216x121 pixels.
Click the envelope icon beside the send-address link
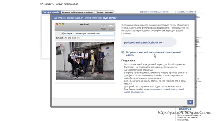[123, 52]
